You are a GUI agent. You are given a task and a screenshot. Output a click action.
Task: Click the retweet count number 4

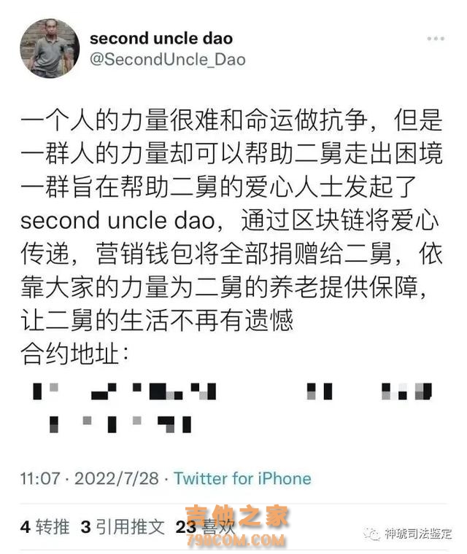coord(26,527)
